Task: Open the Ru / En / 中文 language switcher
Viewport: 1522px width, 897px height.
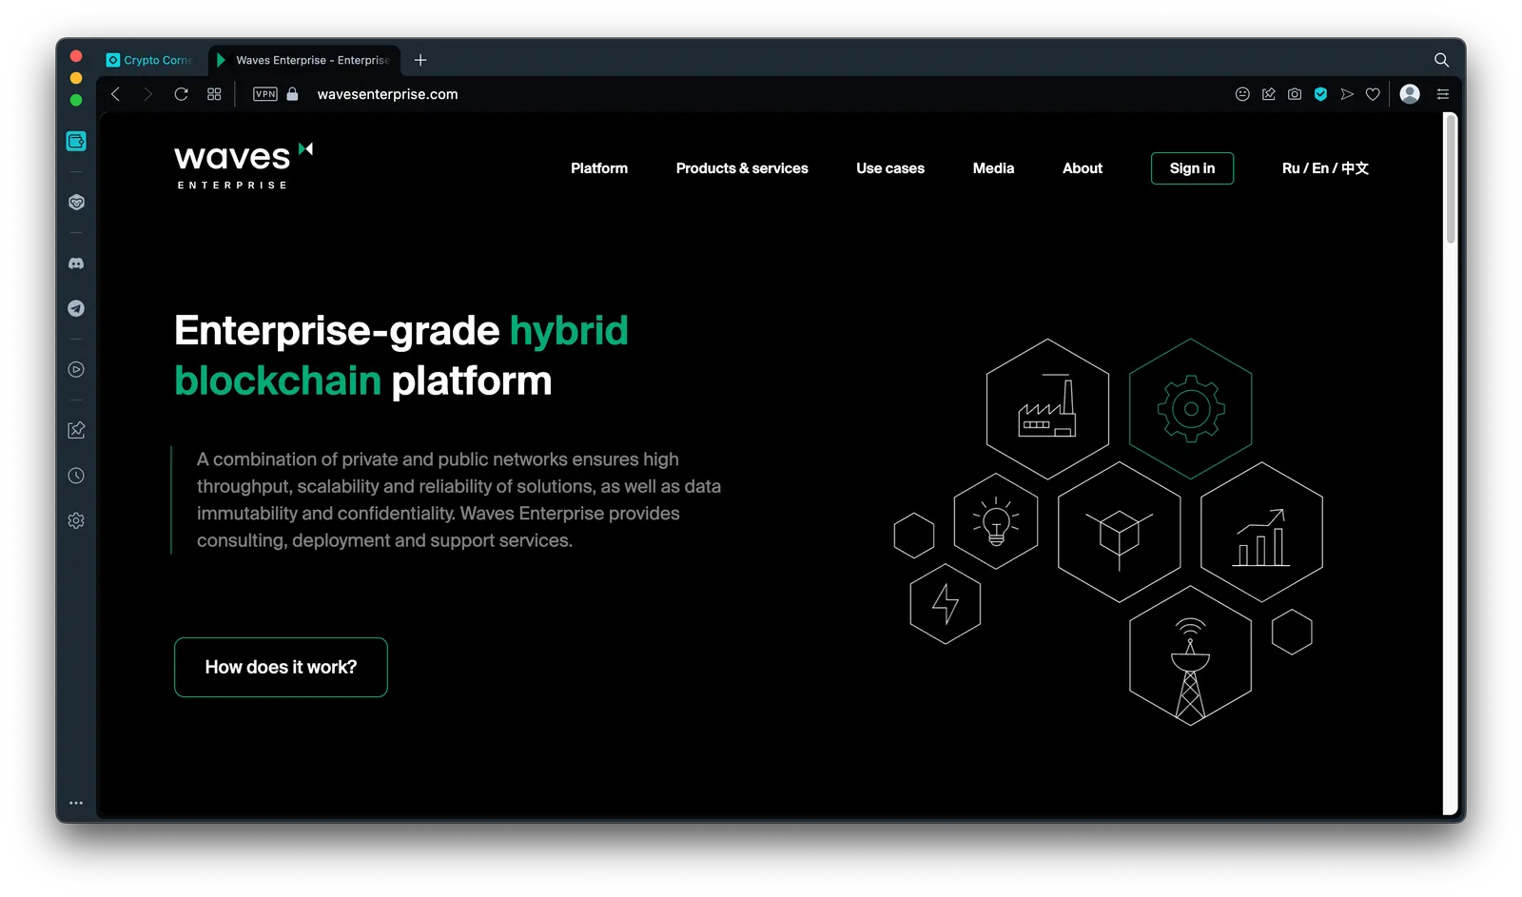Action: [x=1325, y=168]
